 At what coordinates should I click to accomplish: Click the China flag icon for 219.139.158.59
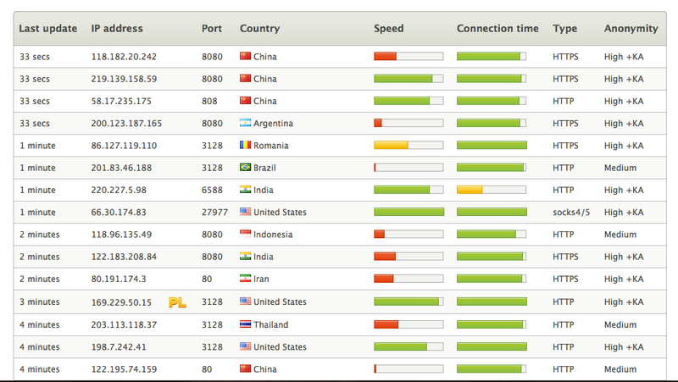pos(245,78)
